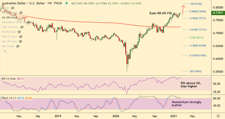Screen dimensions: 225x119
Task: Click the 1W timeframe in the title
Action: point(50,3)
